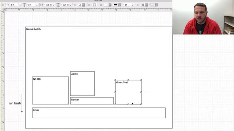The height and width of the screenshot is (131, 234).
Task: Click top-center resize handle of Guest Shell box
Action: (128, 80)
